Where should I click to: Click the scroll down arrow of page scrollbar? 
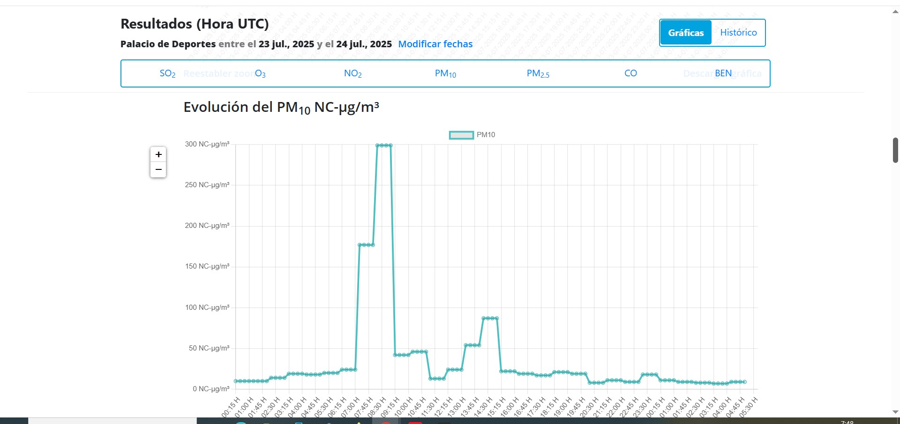pos(895,412)
